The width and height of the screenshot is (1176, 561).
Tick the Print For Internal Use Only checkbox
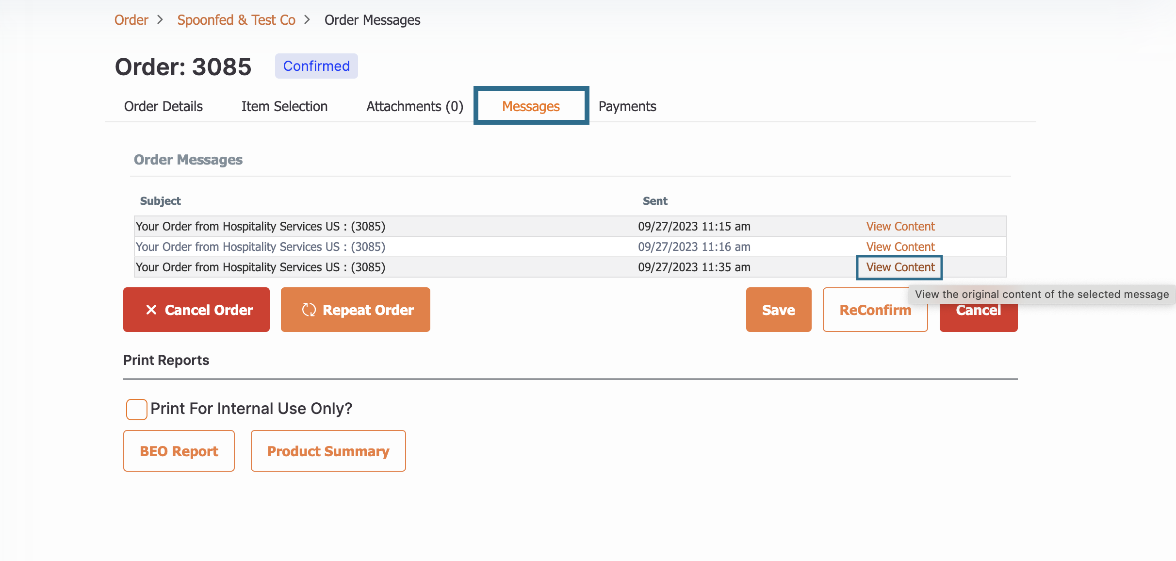coord(136,409)
